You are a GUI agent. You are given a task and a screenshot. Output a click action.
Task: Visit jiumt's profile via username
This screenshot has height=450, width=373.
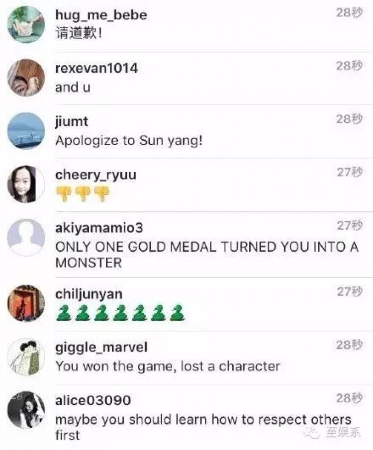(72, 122)
